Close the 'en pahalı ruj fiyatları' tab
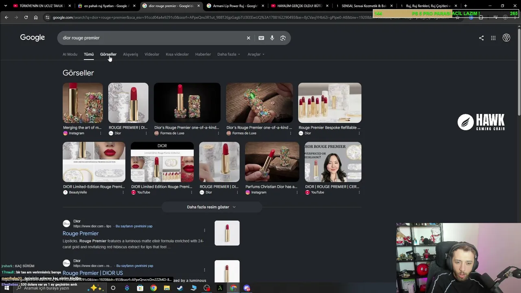Image resolution: width=521 pixels, height=293 pixels. [135, 6]
